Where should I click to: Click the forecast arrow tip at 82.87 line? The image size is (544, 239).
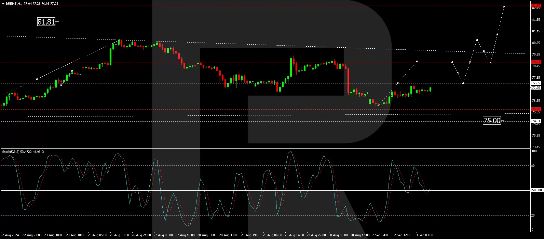click(x=504, y=6)
